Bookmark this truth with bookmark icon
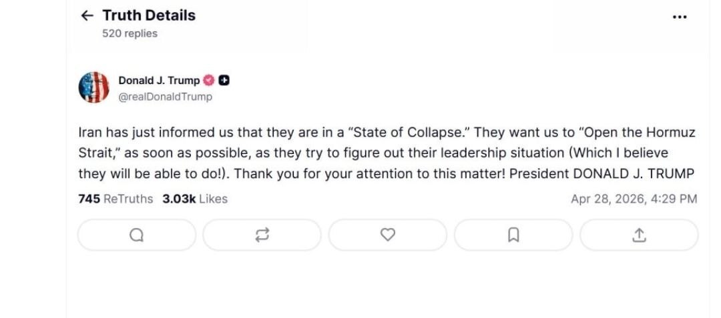Viewport: 721px width, 318px height. [513, 235]
